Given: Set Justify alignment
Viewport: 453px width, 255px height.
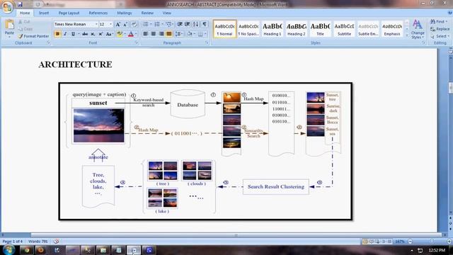Looking at the screenshot, I should 169,34.
